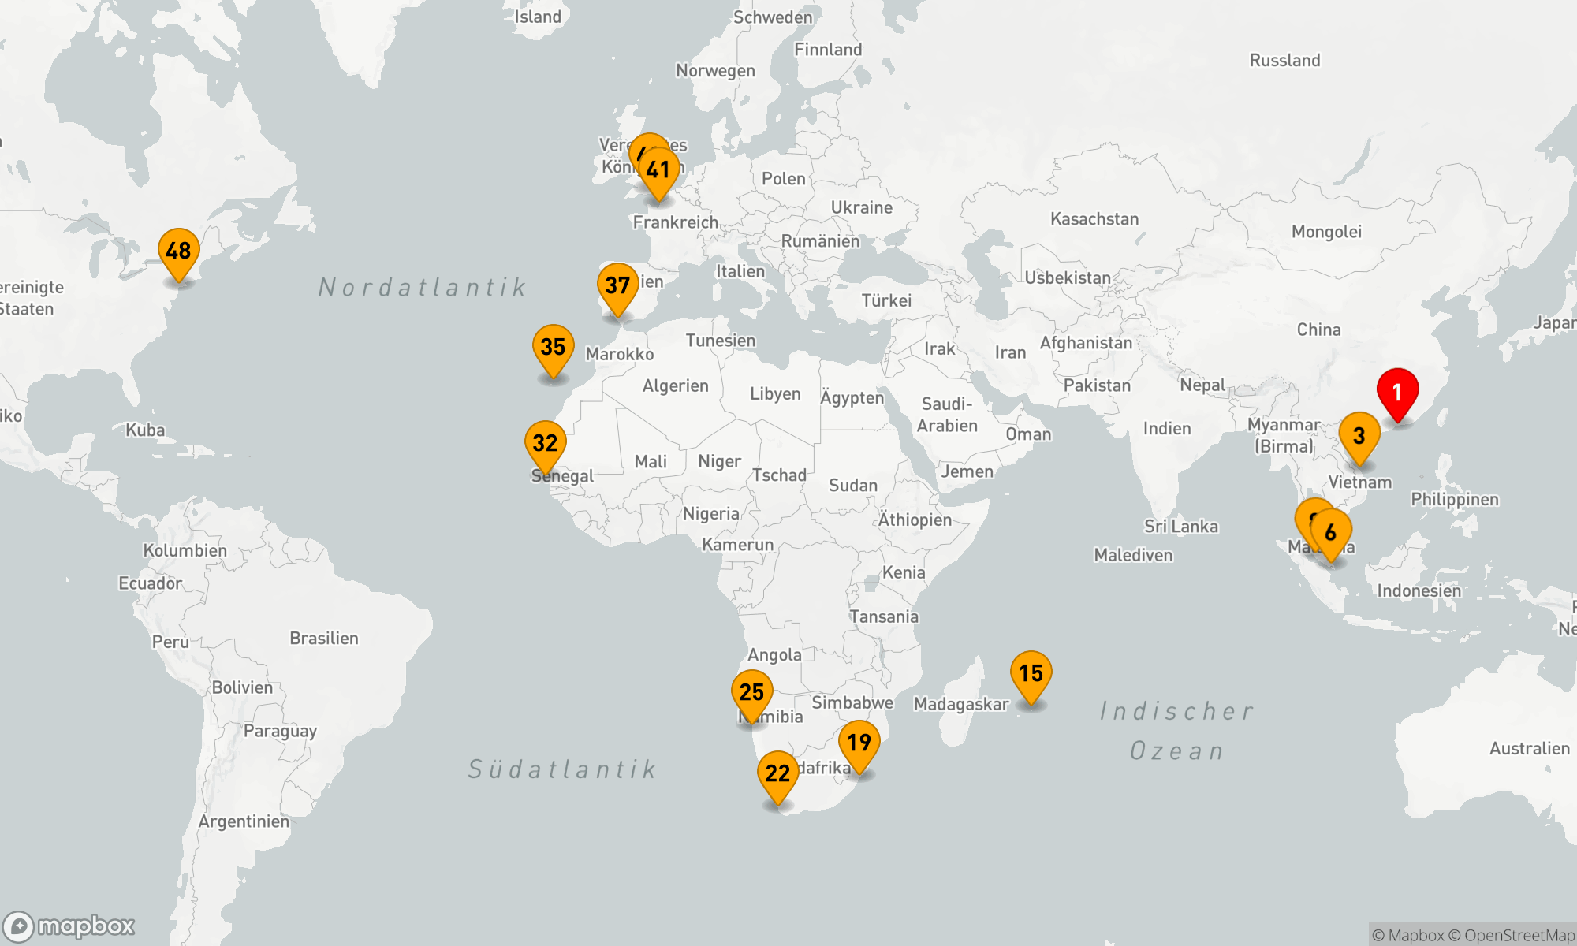Open marker 37 over Spain
Screen dimensions: 1577x946
click(617, 285)
